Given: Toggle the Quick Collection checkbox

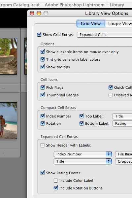Looking at the screenshot, I should [111, 87].
